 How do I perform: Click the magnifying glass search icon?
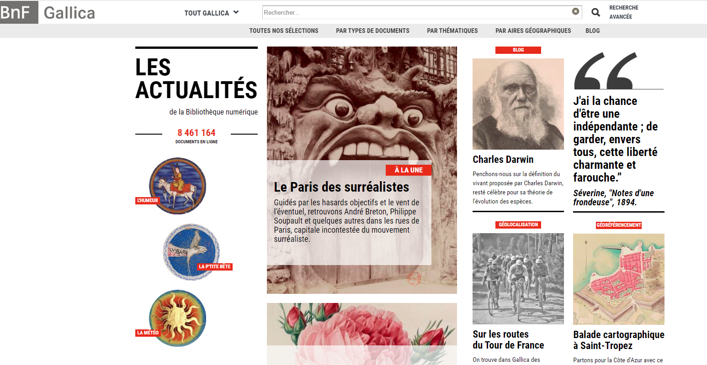(x=595, y=12)
